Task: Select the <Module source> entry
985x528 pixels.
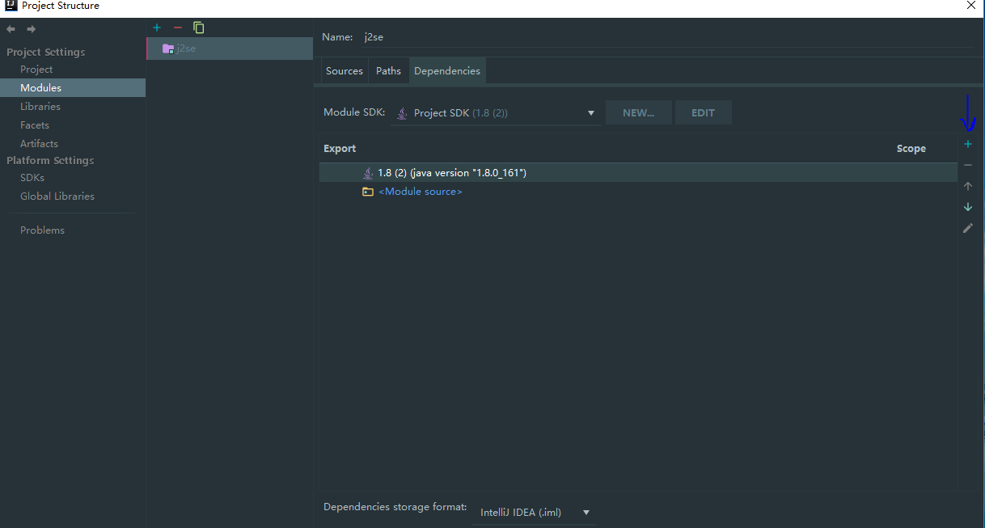Action: pyautogui.click(x=420, y=192)
